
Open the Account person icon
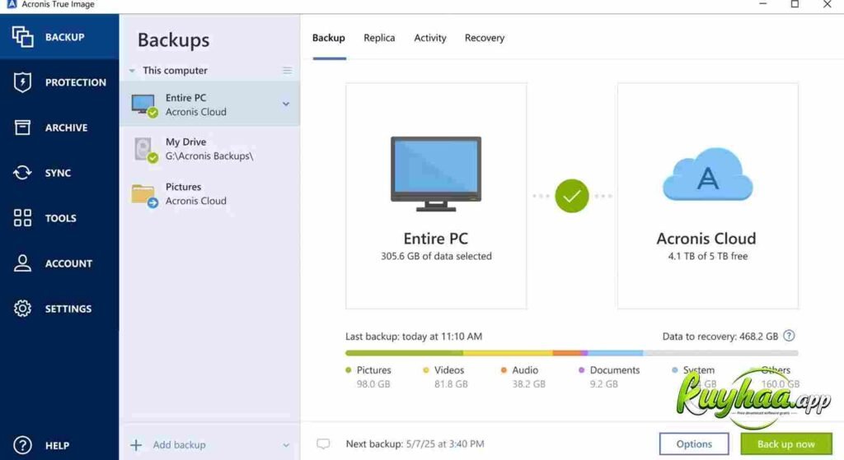[x=22, y=263]
